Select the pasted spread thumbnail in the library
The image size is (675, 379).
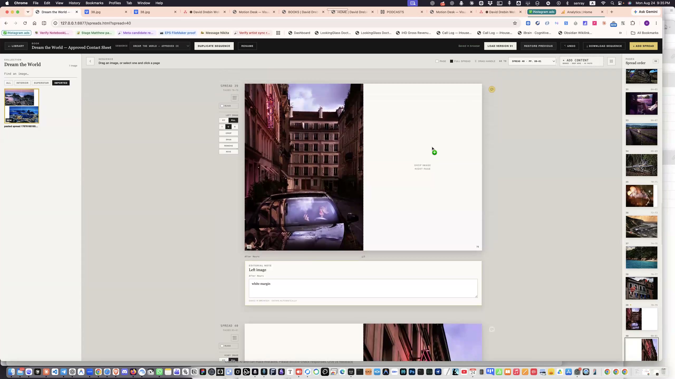pyautogui.click(x=22, y=106)
